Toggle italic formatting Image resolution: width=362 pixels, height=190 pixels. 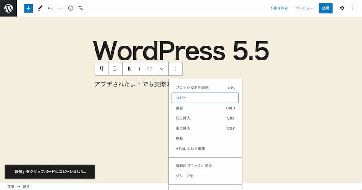139,69
